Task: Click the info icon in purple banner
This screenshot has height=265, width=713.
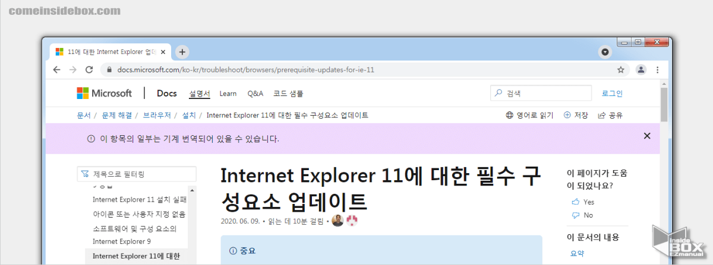Action: click(91, 139)
